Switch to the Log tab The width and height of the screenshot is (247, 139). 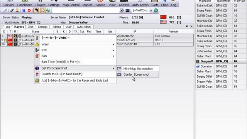tap(8, 27)
